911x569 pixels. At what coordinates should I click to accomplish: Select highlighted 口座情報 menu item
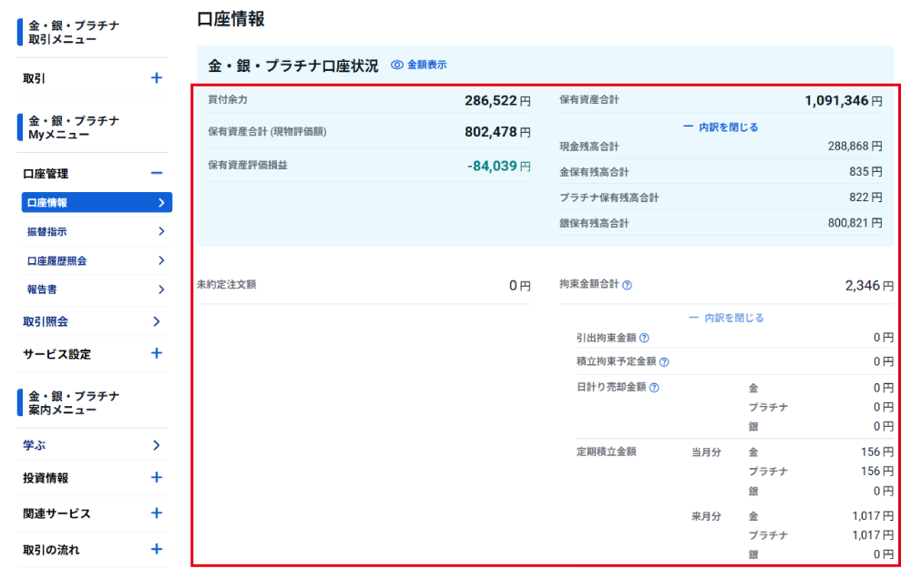(x=95, y=202)
